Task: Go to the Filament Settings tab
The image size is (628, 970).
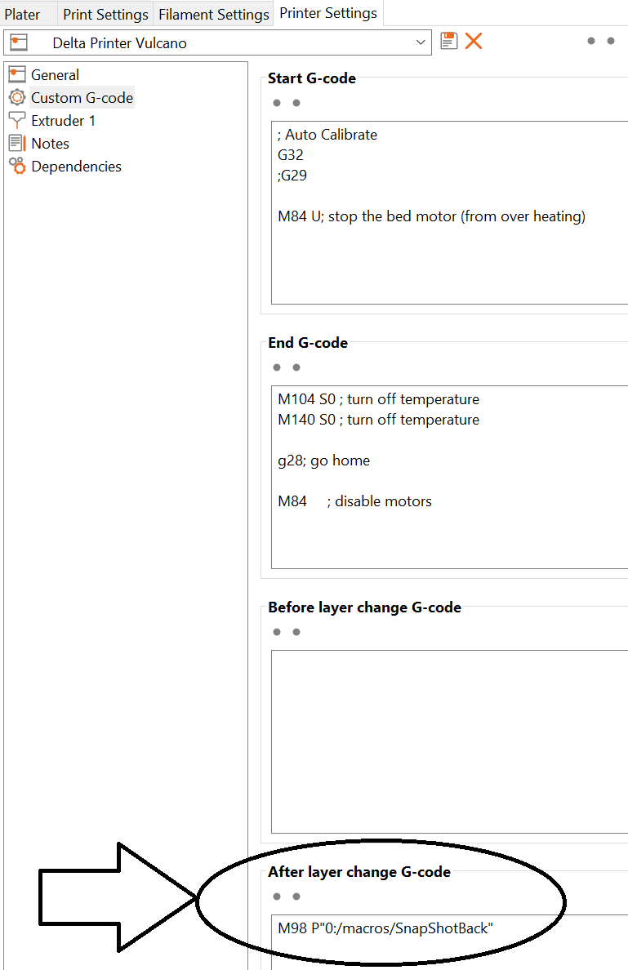Action: 213,14
